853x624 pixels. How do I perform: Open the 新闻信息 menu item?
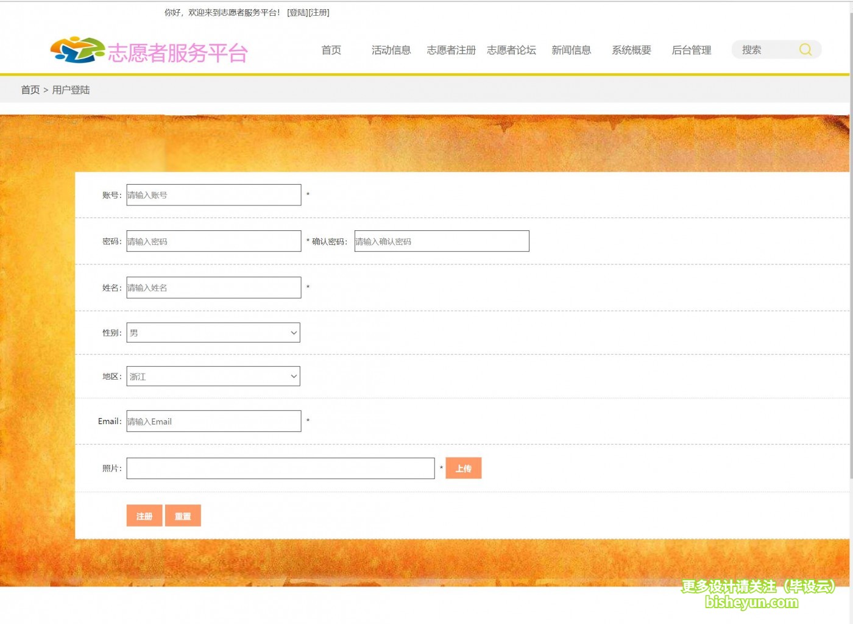pos(571,51)
